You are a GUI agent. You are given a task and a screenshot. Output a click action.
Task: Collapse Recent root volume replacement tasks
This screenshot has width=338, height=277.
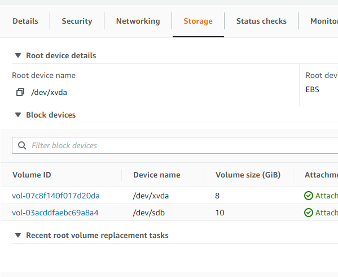pos(18,235)
